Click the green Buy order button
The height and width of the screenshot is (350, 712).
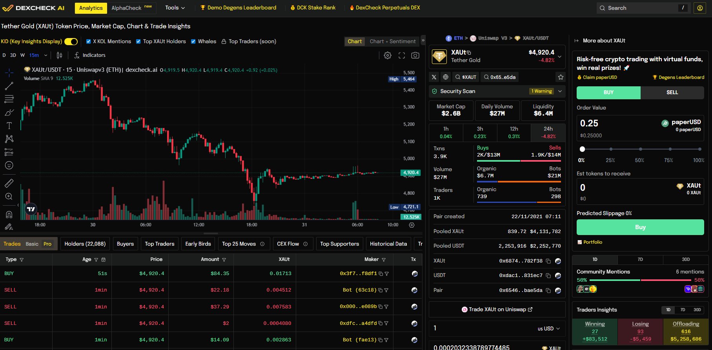640,227
